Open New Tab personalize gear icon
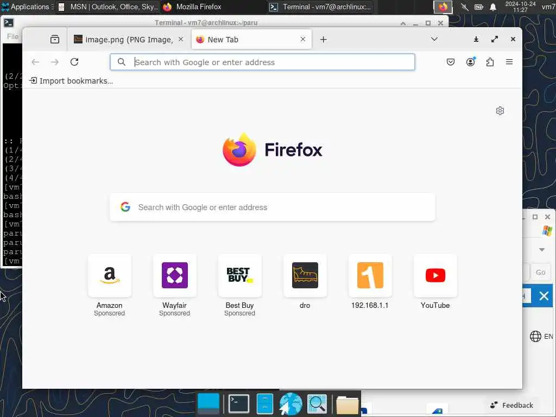The image size is (556, 417). coord(500,111)
